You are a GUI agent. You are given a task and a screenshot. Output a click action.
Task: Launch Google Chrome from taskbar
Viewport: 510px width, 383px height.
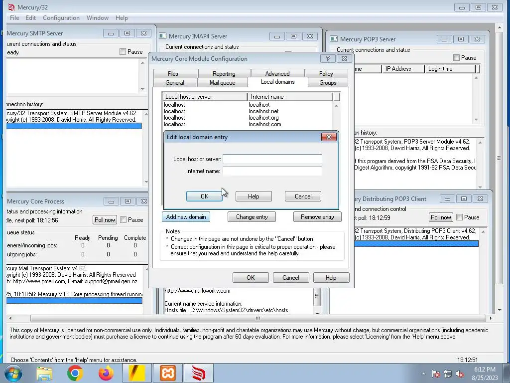coord(75,373)
